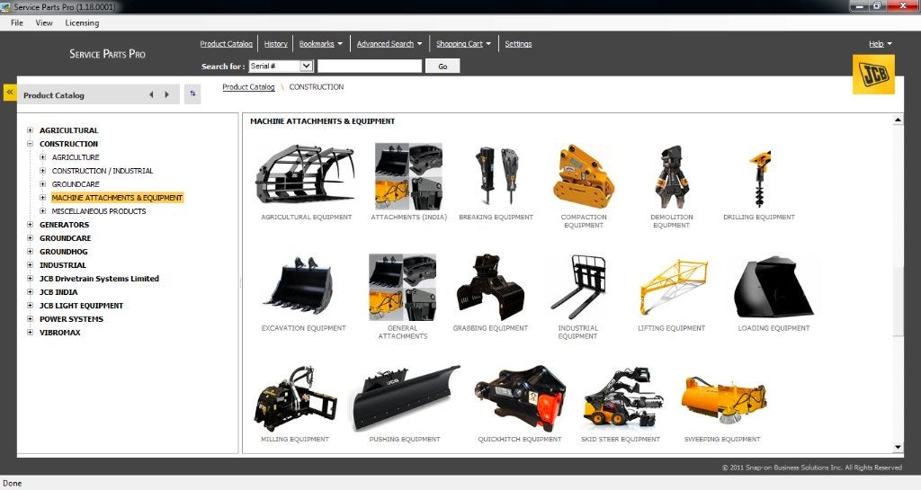Select JCB LIGHT EQUIPMENT tree item

click(81, 306)
